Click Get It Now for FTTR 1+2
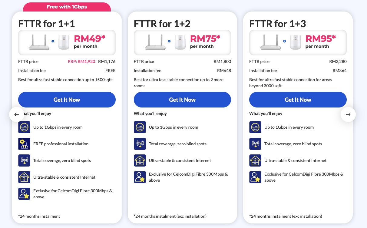367x228 pixels. click(182, 100)
